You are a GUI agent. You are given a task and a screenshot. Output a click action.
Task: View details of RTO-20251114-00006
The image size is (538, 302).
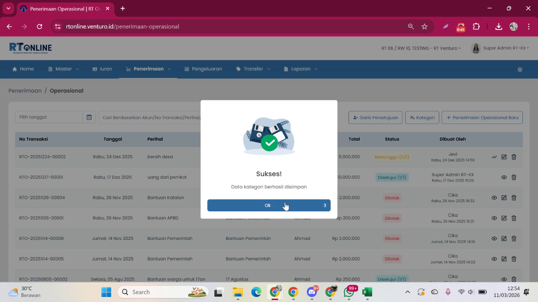(494, 238)
